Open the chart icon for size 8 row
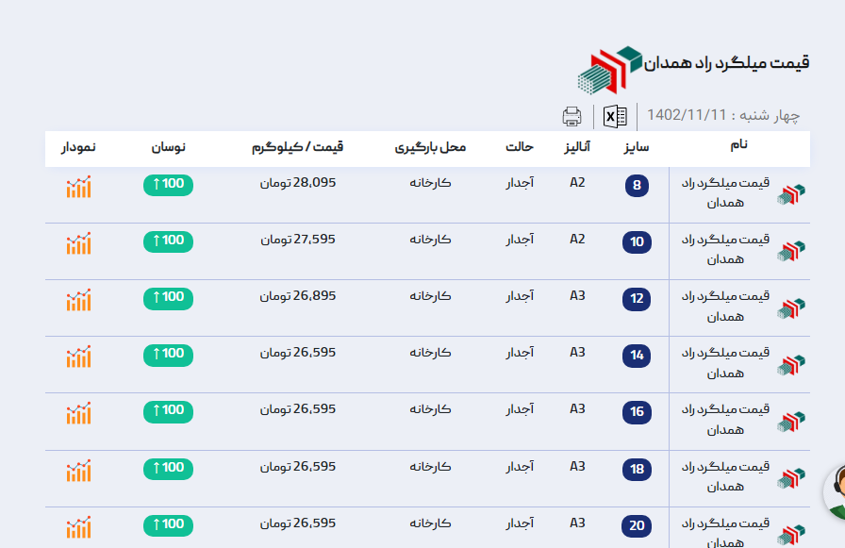The height and width of the screenshot is (548, 845). point(79,187)
